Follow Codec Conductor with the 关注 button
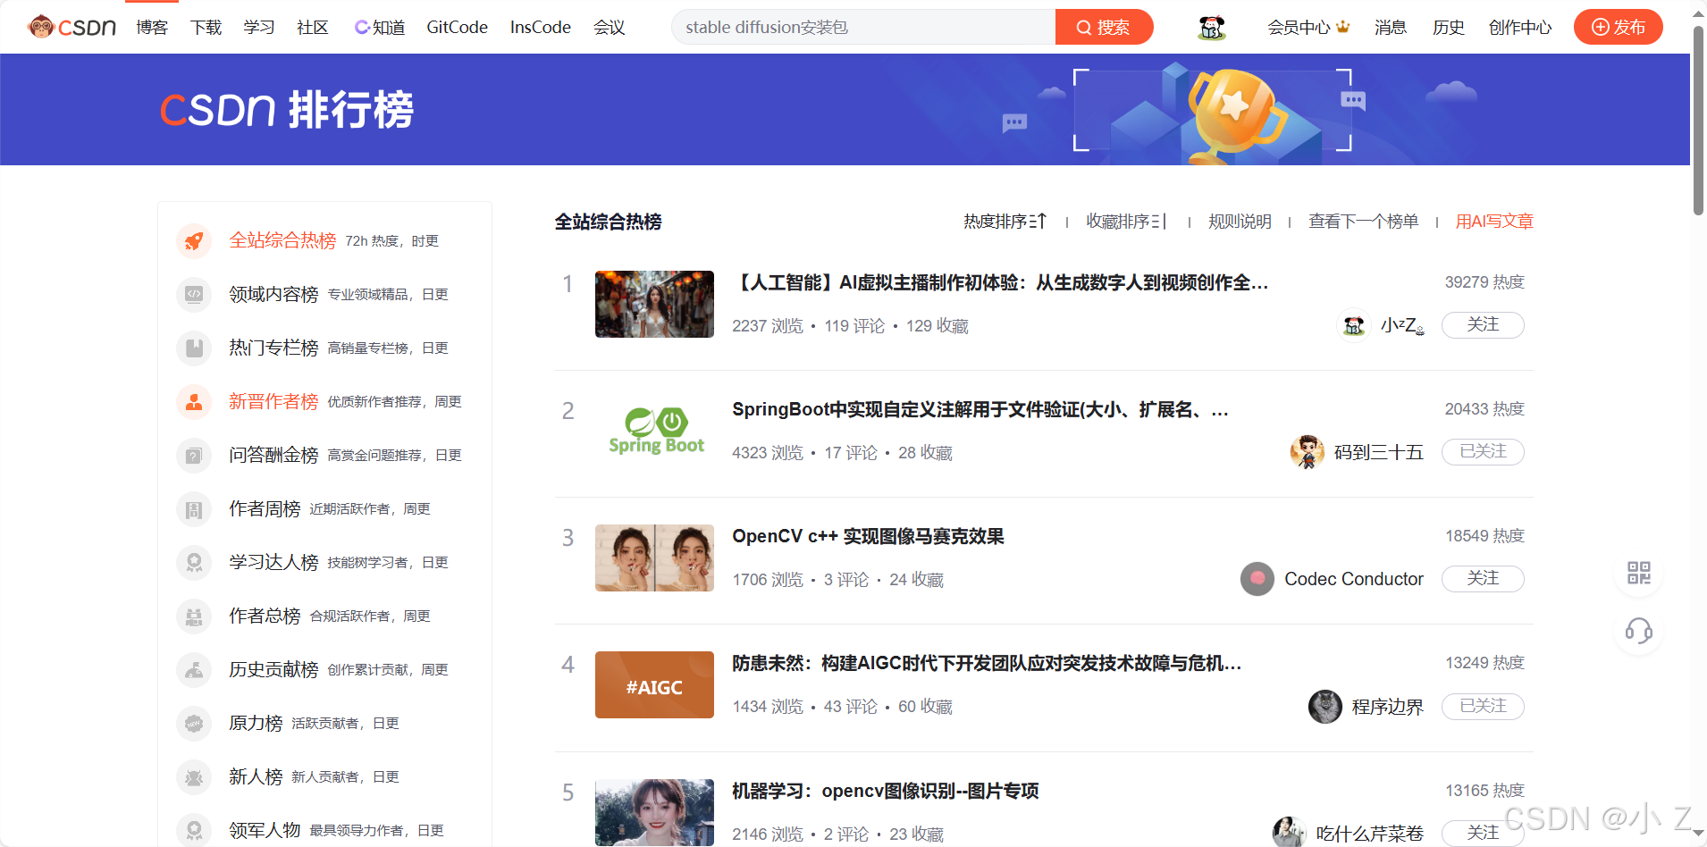 1482,578
